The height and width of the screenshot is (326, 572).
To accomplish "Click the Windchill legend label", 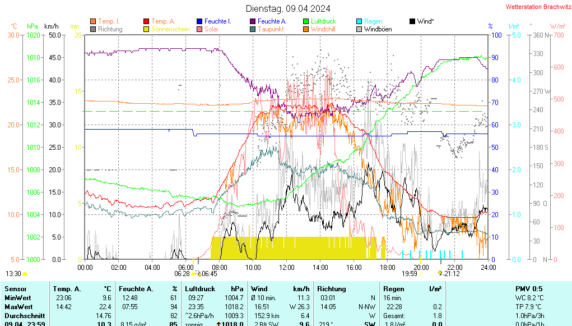I will (x=323, y=29).
